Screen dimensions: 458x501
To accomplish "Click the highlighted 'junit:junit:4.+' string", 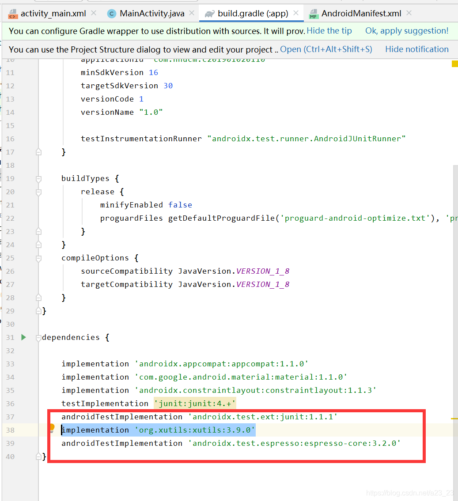I will point(195,403).
